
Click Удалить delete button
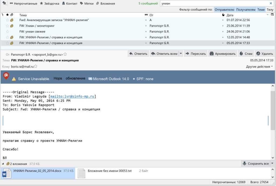click(265, 54)
